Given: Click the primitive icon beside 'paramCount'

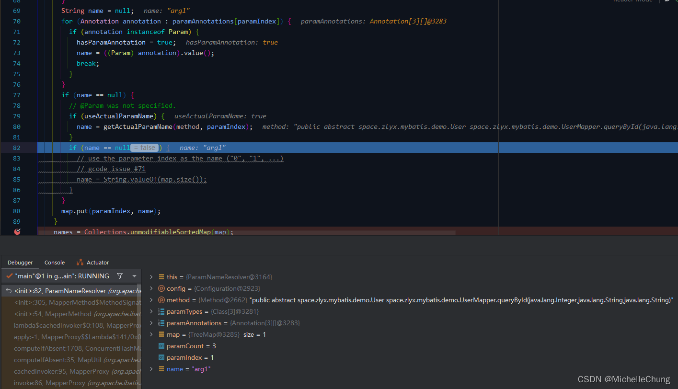Looking at the screenshot, I should (x=161, y=346).
